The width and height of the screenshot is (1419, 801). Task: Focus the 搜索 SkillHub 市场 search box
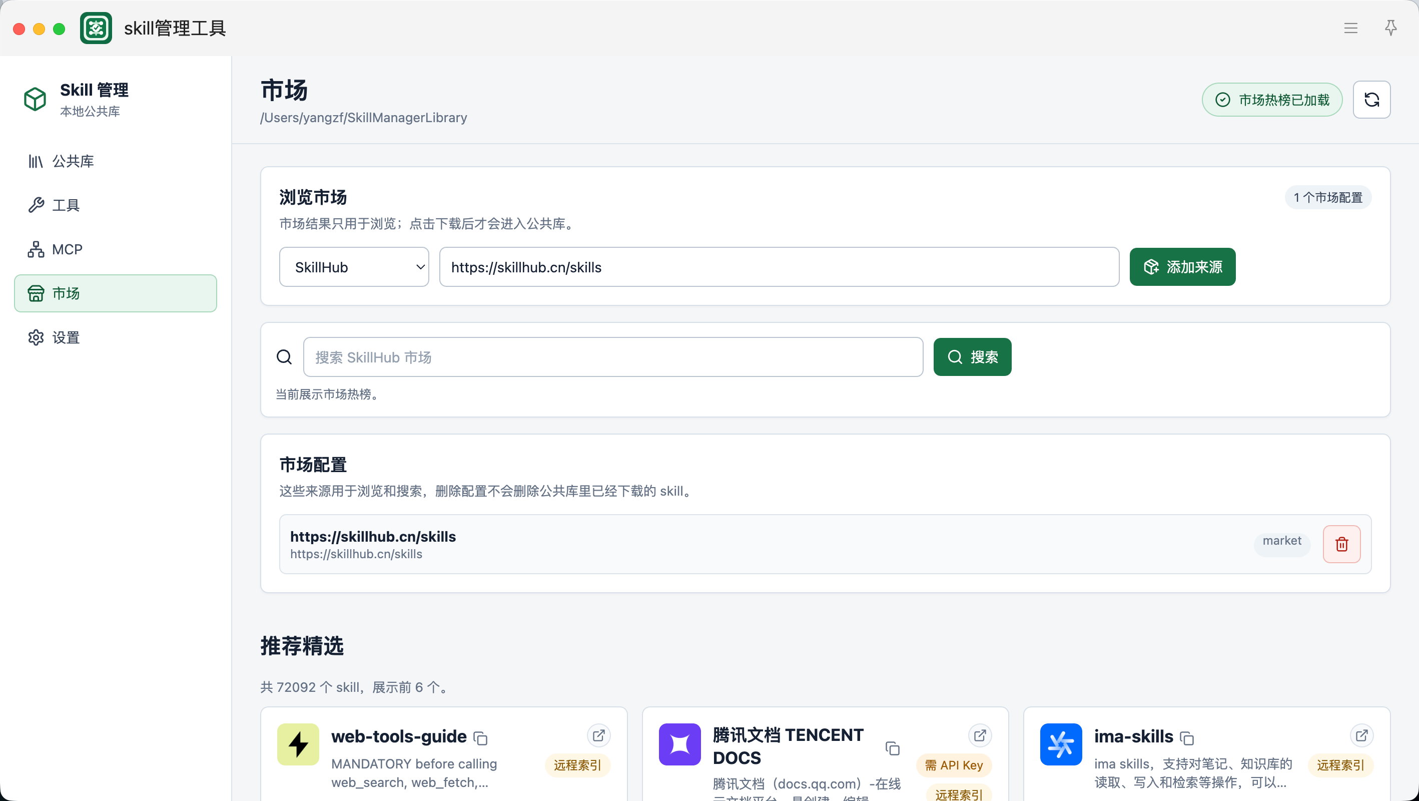tap(613, 357)
